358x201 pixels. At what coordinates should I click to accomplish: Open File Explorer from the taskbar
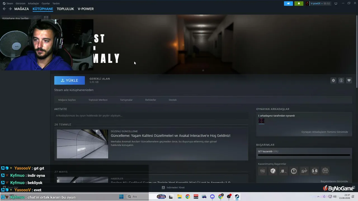(179, 197)
